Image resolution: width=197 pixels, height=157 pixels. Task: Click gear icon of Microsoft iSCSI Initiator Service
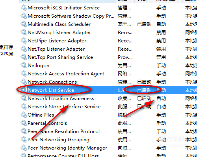pyautogui.click(x=24, y=7)
